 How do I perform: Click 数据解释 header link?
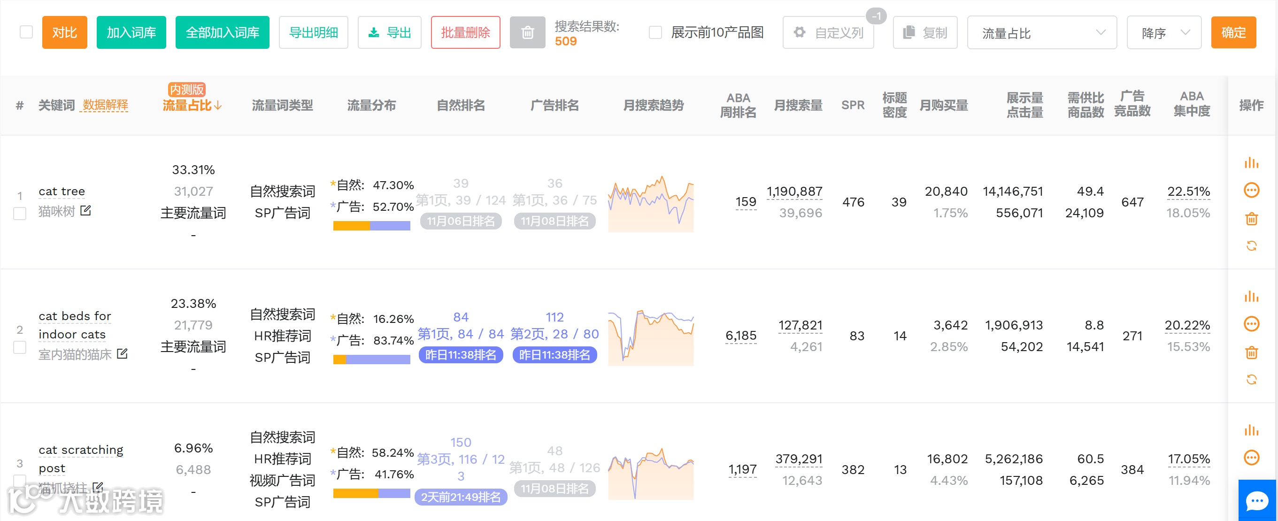click(x=105, y=105)
